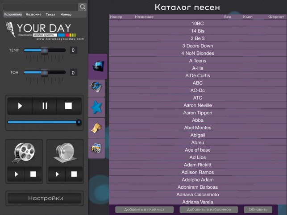Select artist Adolphe Adam
The image size is (287, 215).
coord(198,180)
